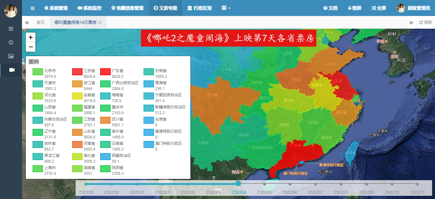435x199 pixels.
Task: Click 香港特别行政区 map label
Action: pos(331,165)
